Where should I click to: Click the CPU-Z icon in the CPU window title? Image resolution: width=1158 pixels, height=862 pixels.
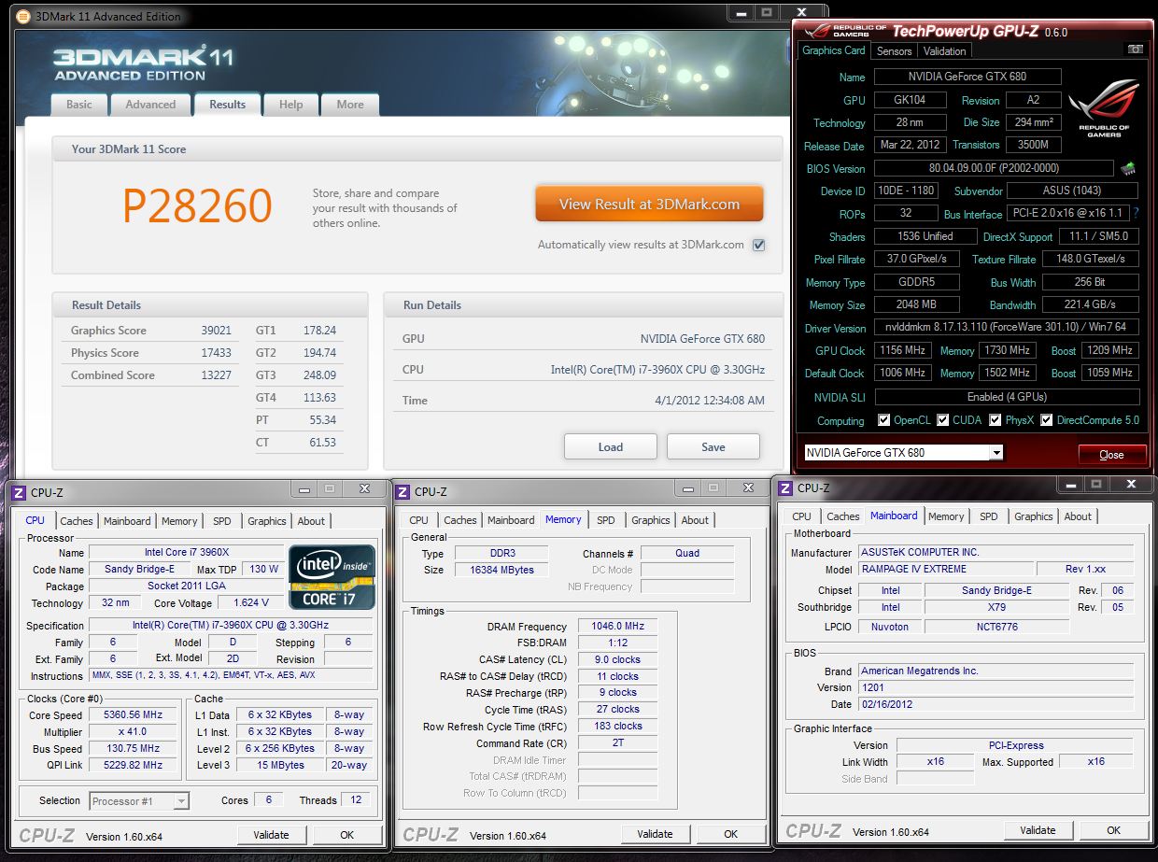pyautogui.click(x=19, y=492)
